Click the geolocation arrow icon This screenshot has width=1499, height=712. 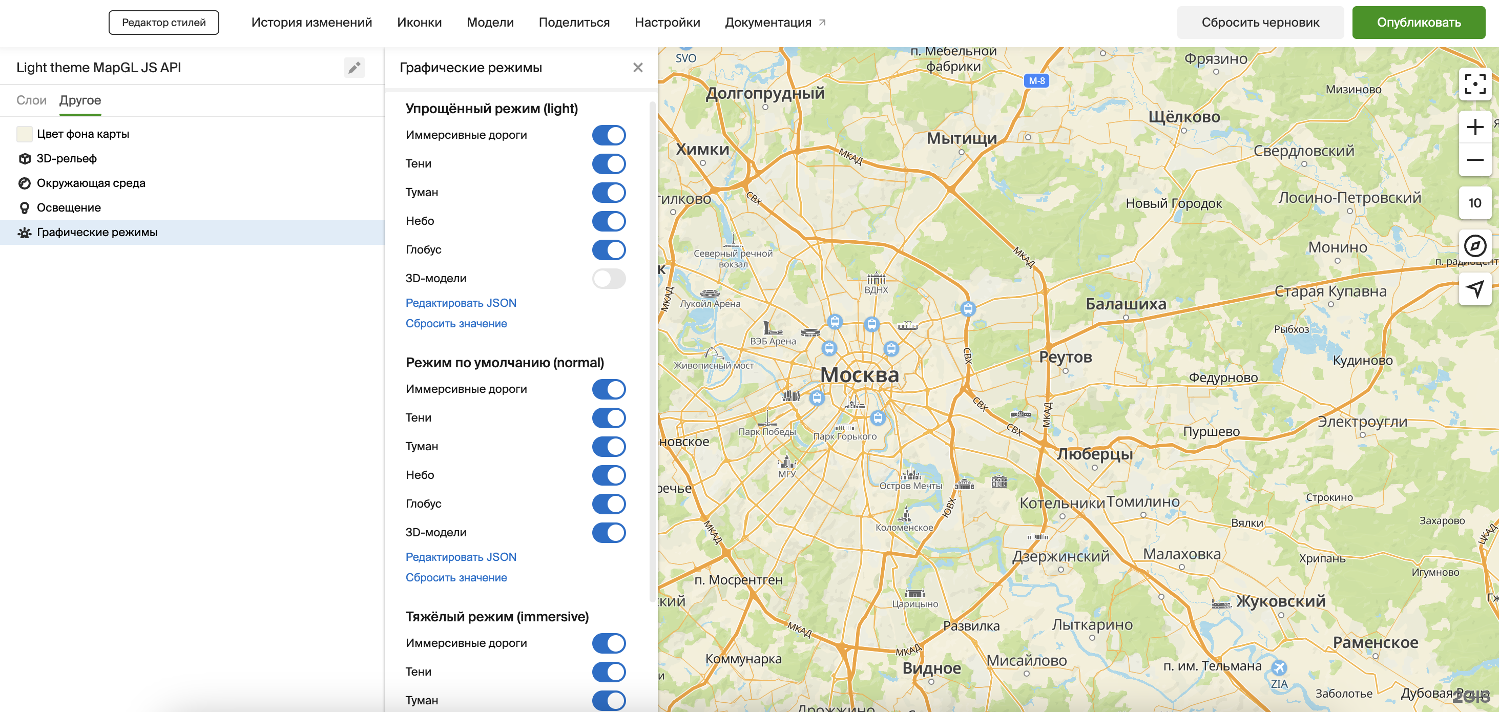click(1474, 288)
